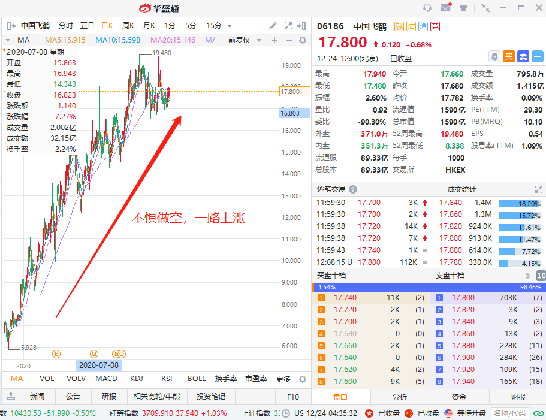546x420 pixels.
Task: Click the China market flag icon
Action: tap(409, 413)
